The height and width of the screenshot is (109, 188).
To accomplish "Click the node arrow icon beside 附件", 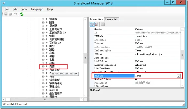I will click(47, 22).
